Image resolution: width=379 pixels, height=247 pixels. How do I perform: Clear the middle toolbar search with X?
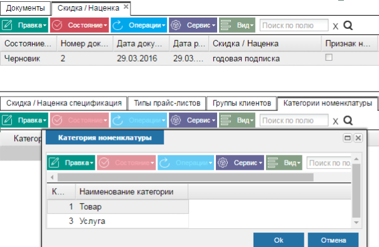[335, 121]
